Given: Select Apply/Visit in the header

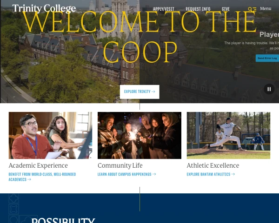Looking at the screenshot, I should [x=164, y=9].
